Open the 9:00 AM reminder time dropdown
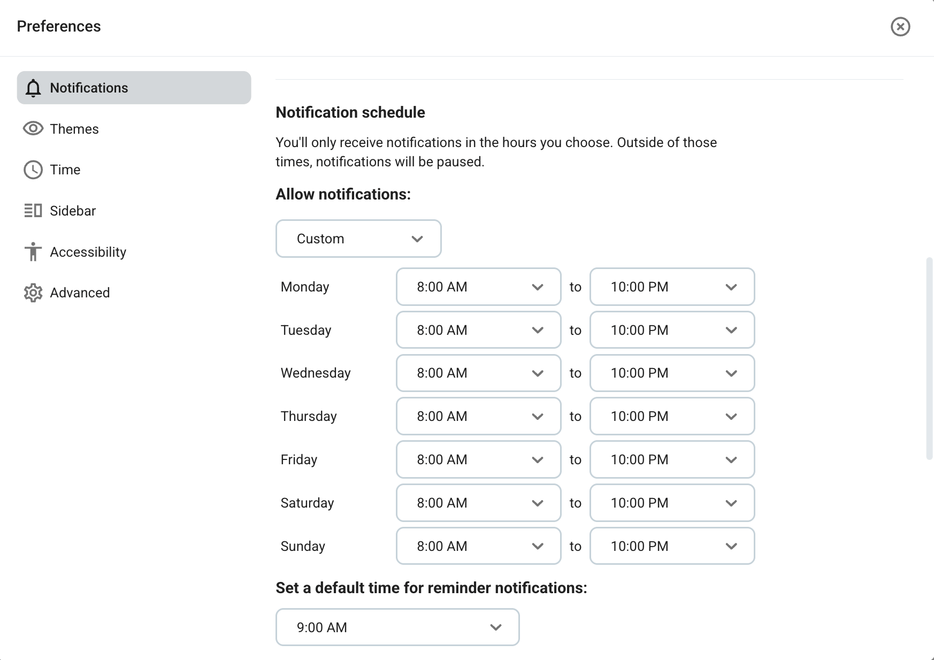 [x=397, y=627]
